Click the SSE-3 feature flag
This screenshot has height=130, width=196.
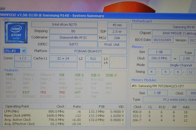tap(95, 75)
